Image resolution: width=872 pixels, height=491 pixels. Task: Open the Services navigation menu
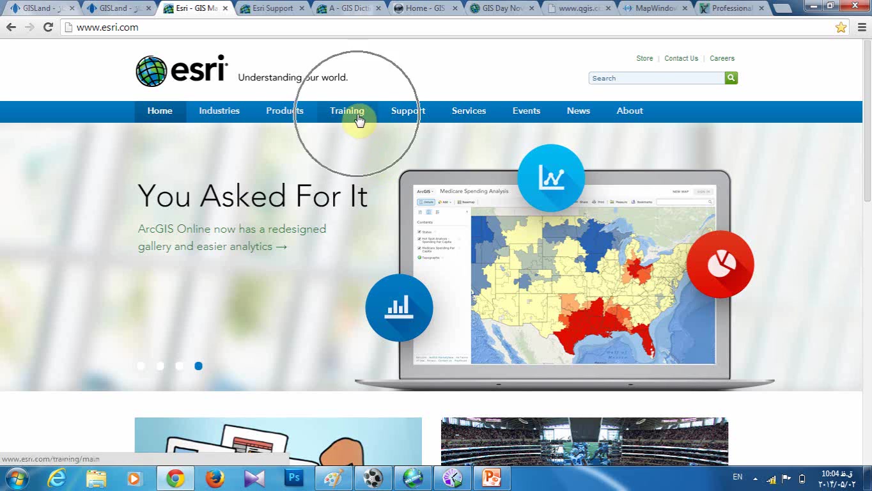coord(469,111)
